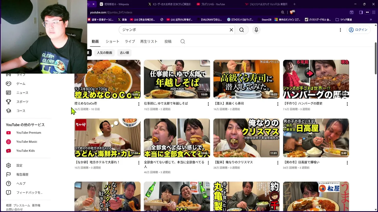Open more options for なか卯 地方ホテル video
This screenshot has width=378, height=212.
pyautogui.click(x=139, y=163)
